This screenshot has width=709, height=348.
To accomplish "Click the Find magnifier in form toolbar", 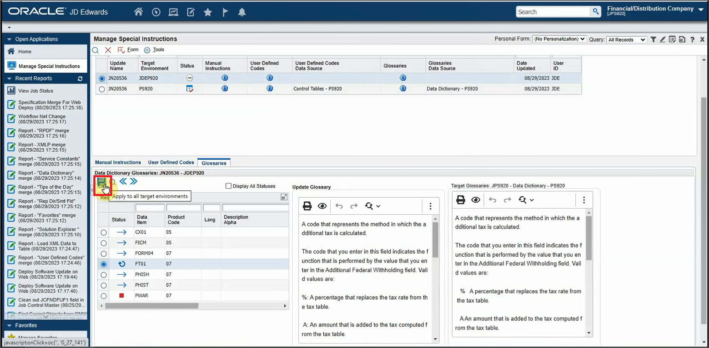I will [x=95, y=50].
